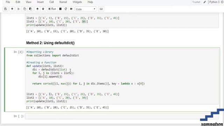Click the 'for i, j in (list1 + list2):' line
The height and width of the screenshot is (126, 224).
coord(53,73)
